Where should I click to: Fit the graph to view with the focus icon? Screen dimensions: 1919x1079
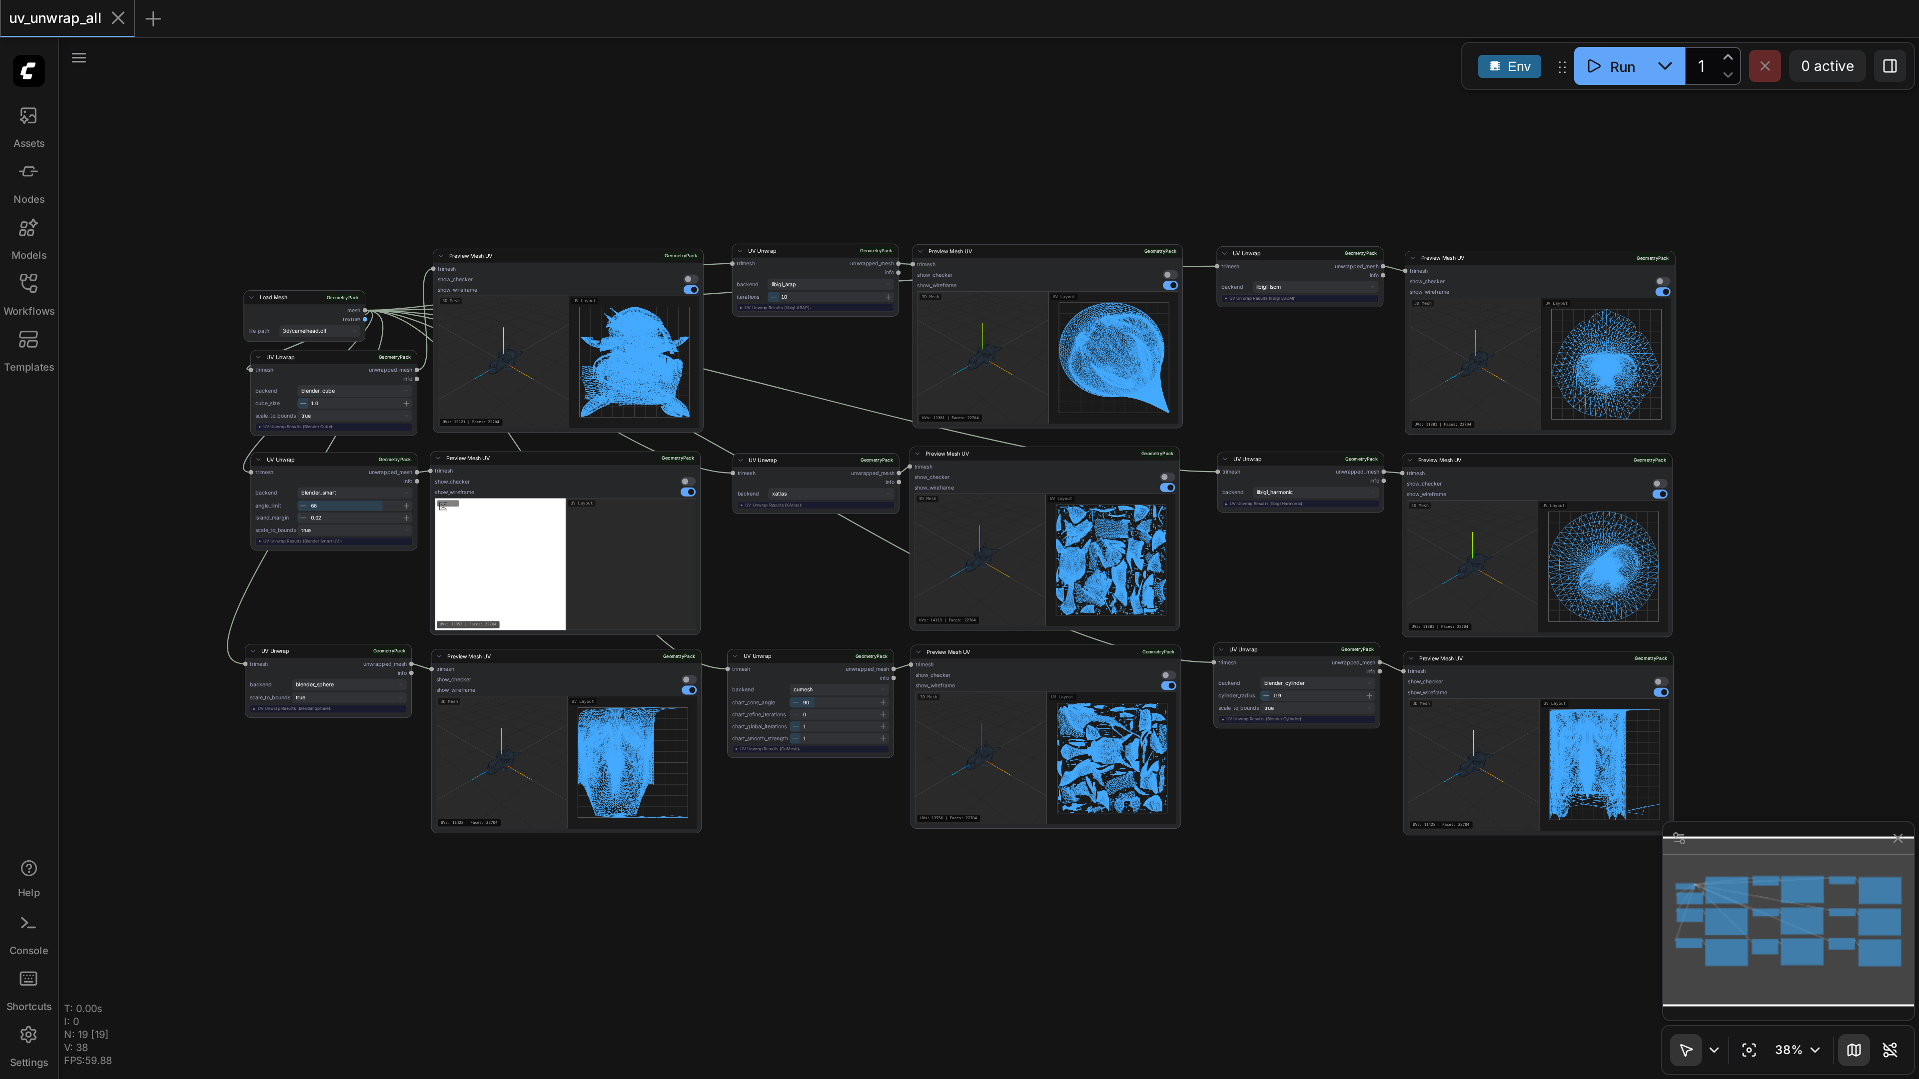(1749, 1050)
